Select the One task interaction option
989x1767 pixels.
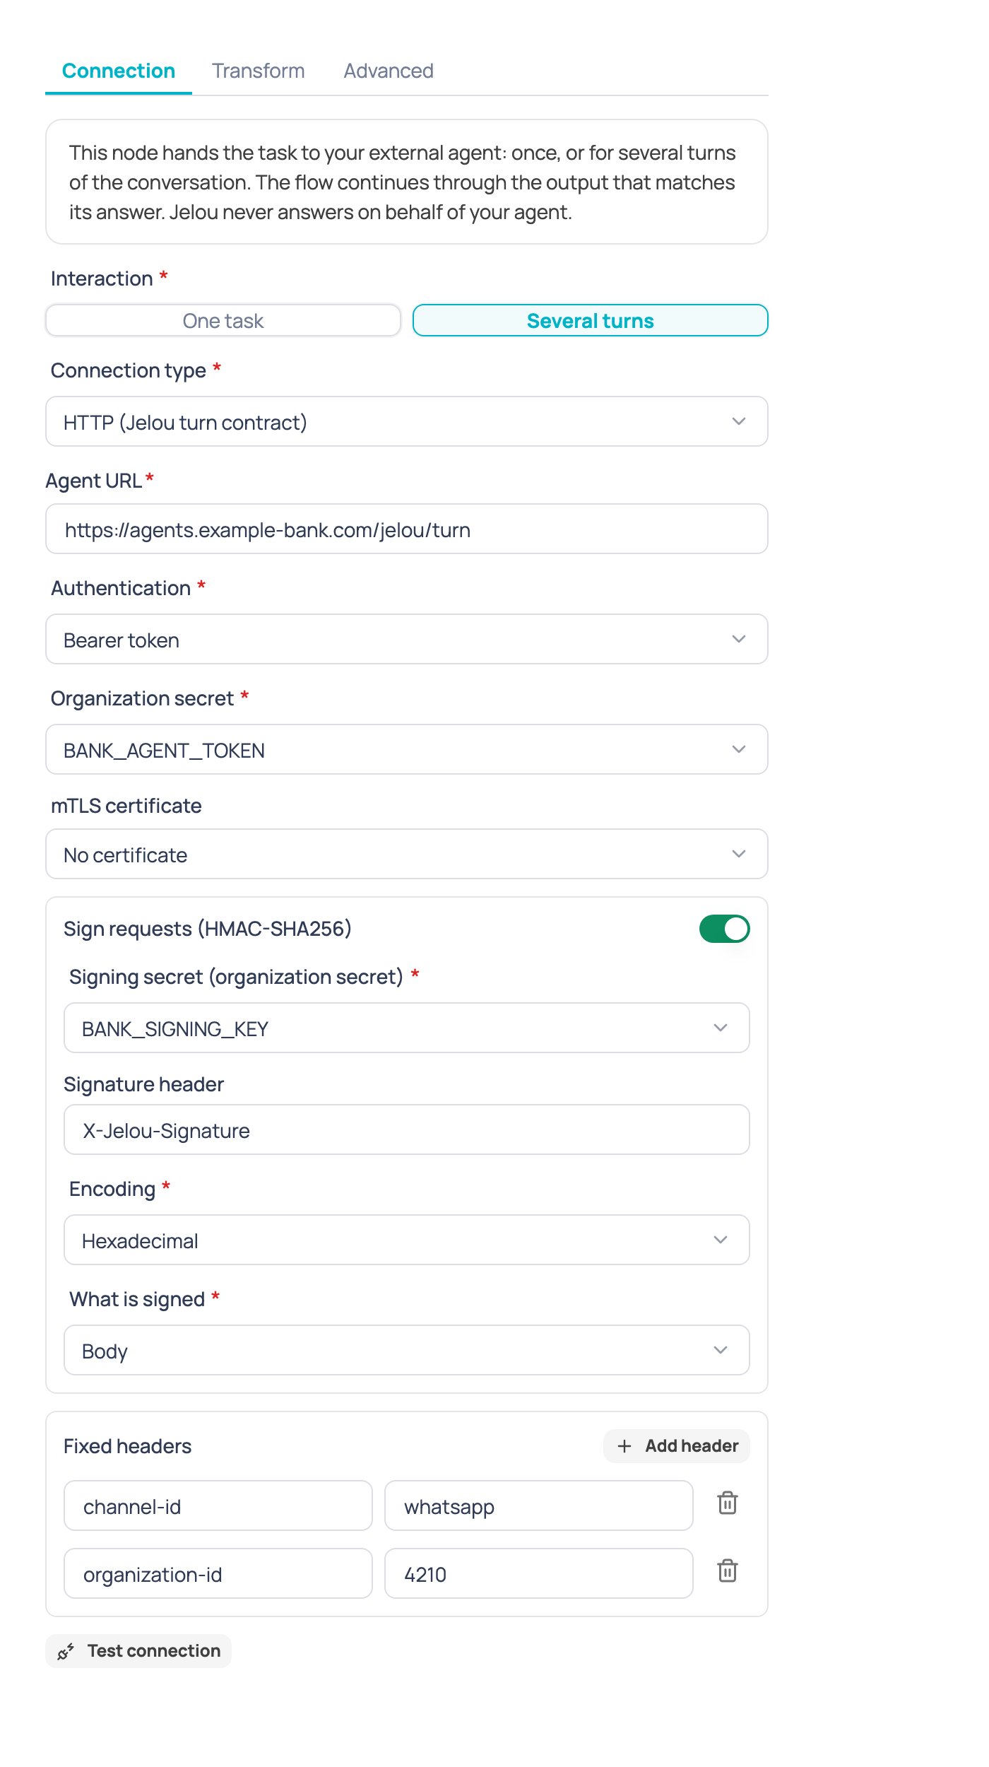(x=223, y=321)
